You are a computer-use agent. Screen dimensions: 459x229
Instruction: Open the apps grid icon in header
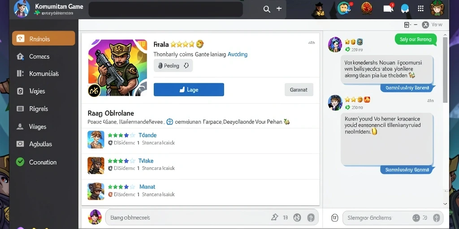pyautogui.click(x=420, y=8)
